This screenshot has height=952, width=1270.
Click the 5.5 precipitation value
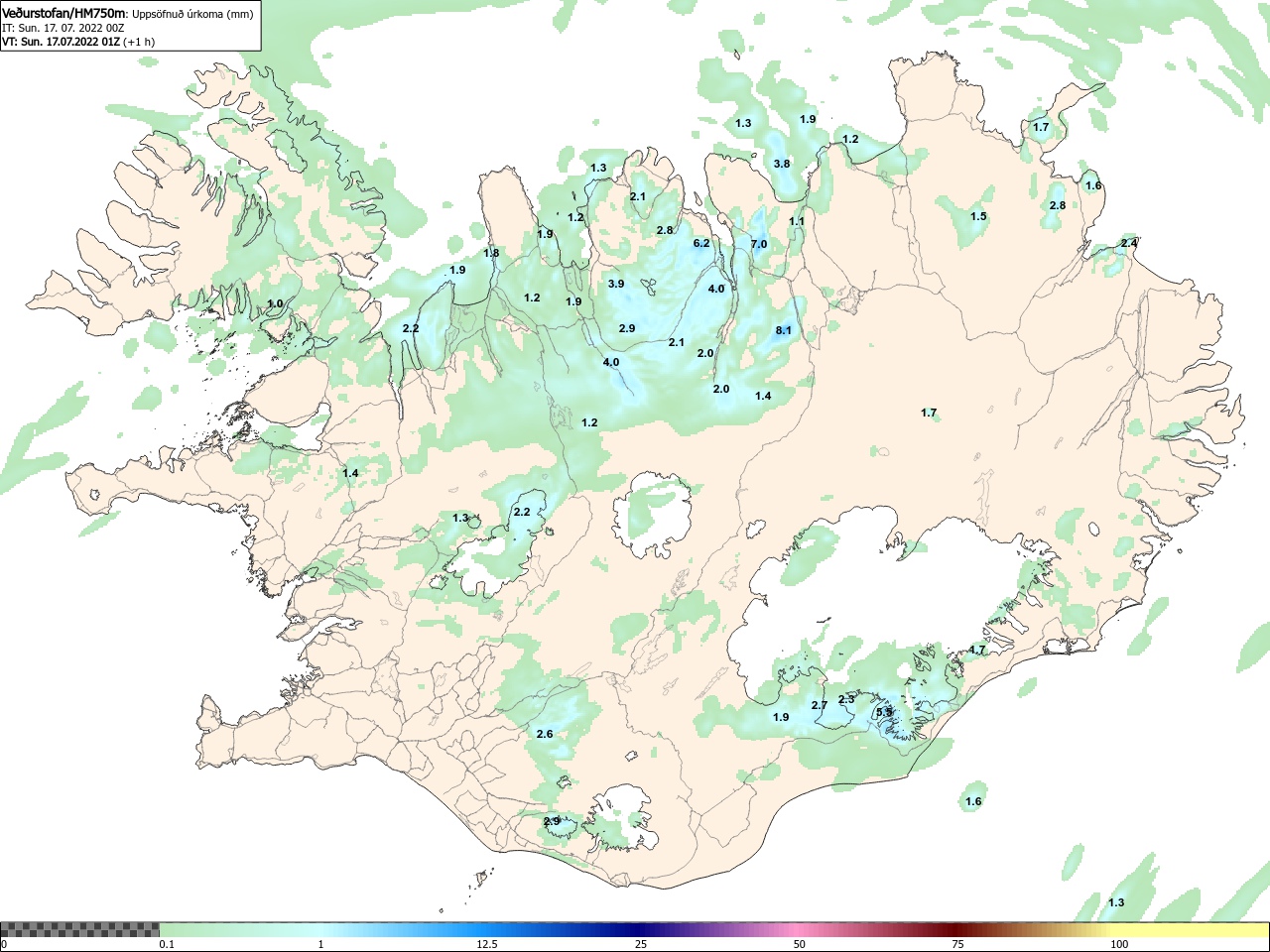pos(884,712)
